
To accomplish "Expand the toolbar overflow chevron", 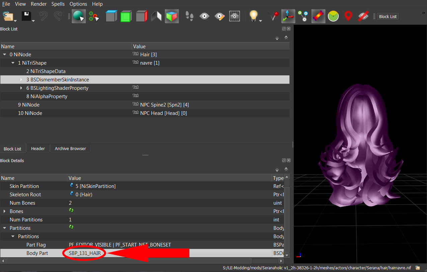I will [x=423, y=13].
